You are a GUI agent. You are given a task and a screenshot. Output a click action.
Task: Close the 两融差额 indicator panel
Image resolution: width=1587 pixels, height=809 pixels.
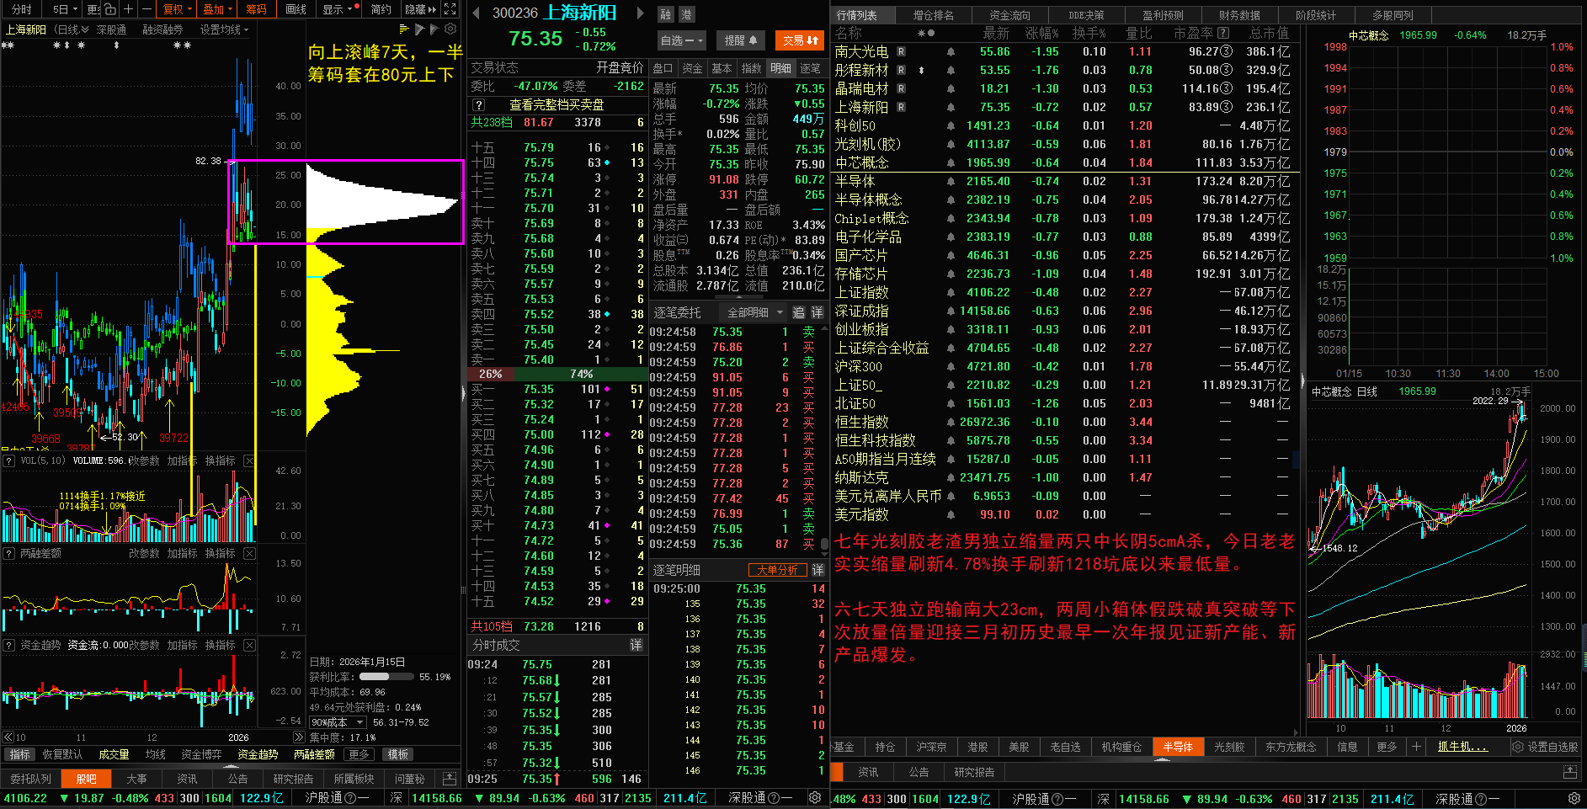(x=249, y=553)
